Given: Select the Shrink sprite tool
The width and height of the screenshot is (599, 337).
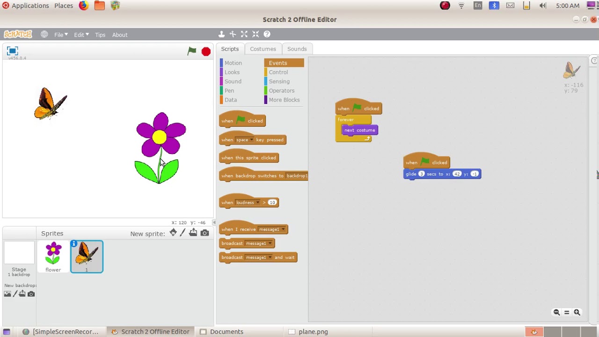Looking at the screenshot, I should coord(256,34).
